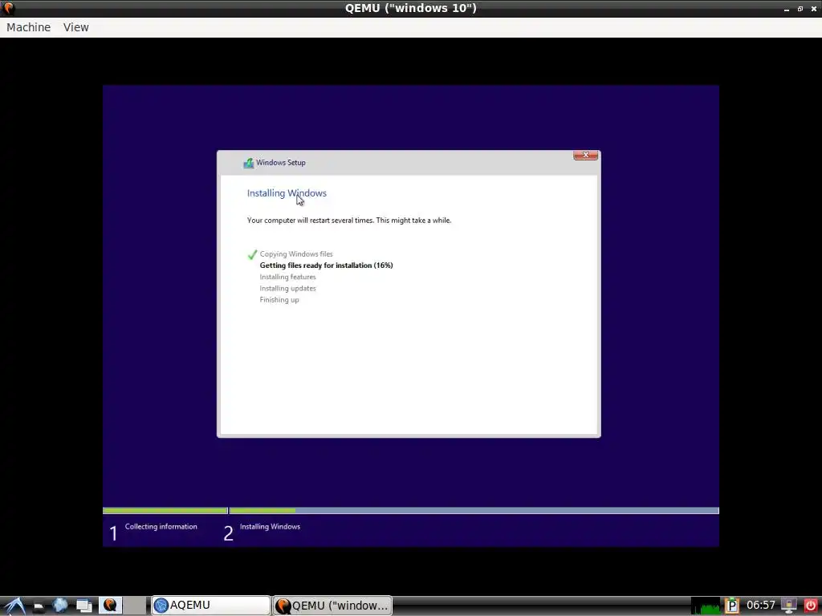
Task: Click the 'Collecting information' stage label
Action: tap(161, 527)
